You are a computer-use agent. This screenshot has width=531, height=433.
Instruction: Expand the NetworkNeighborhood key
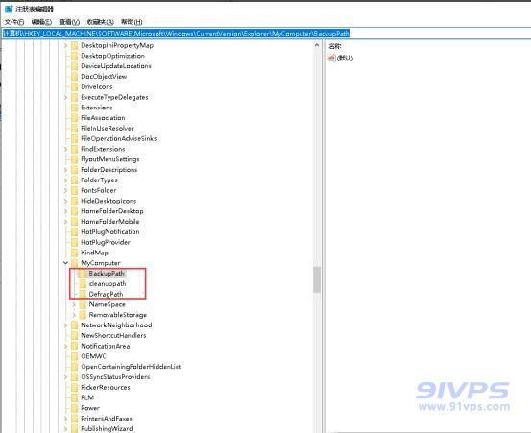65,325
